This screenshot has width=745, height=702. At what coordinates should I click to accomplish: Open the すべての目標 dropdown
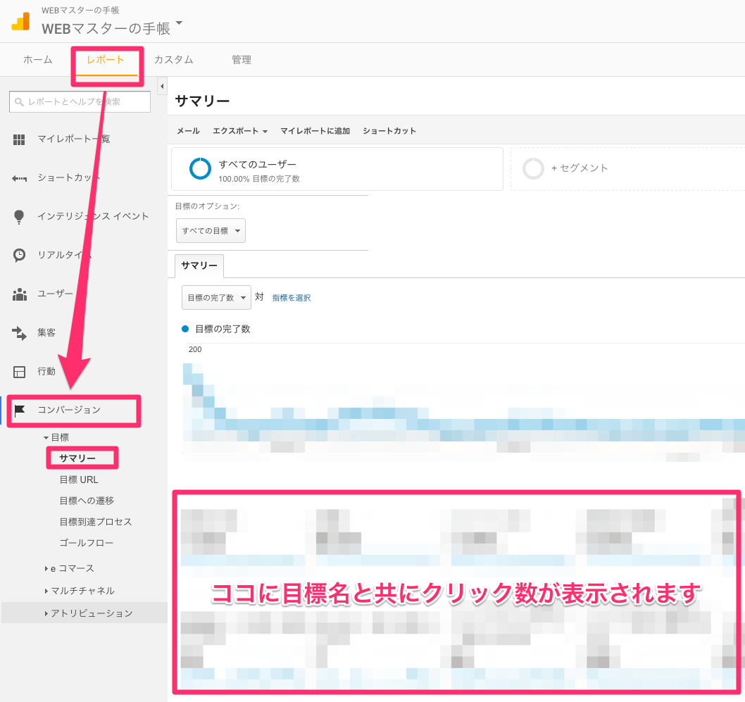click(211, 230)
